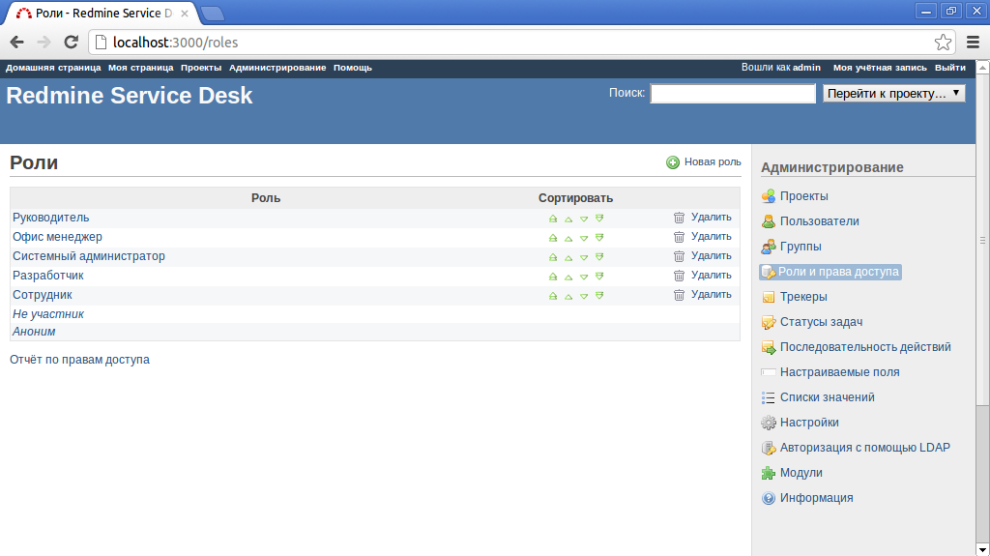Open Моя учётная запись
990x556 pixels.
[x=880, y=68]
